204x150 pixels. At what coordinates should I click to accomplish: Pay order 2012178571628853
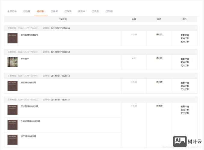click(185, 65)
